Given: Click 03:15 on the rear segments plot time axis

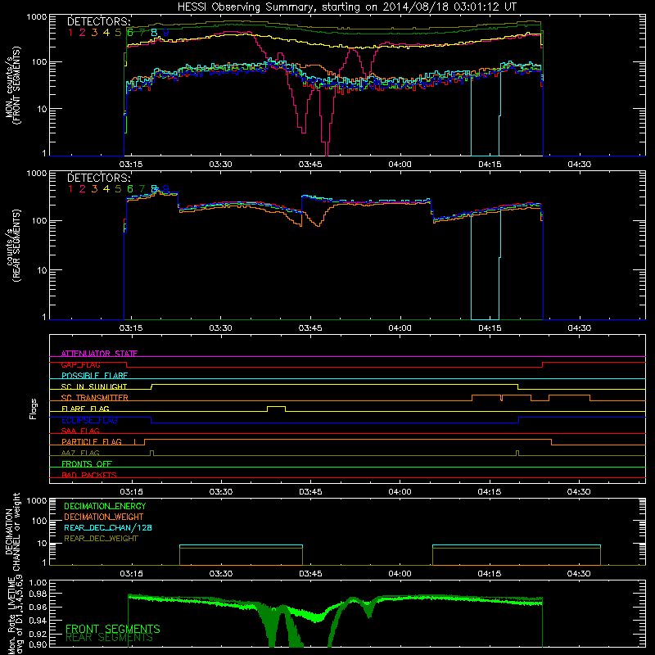Looking at the screenshot, I should (x=131, y=328).
